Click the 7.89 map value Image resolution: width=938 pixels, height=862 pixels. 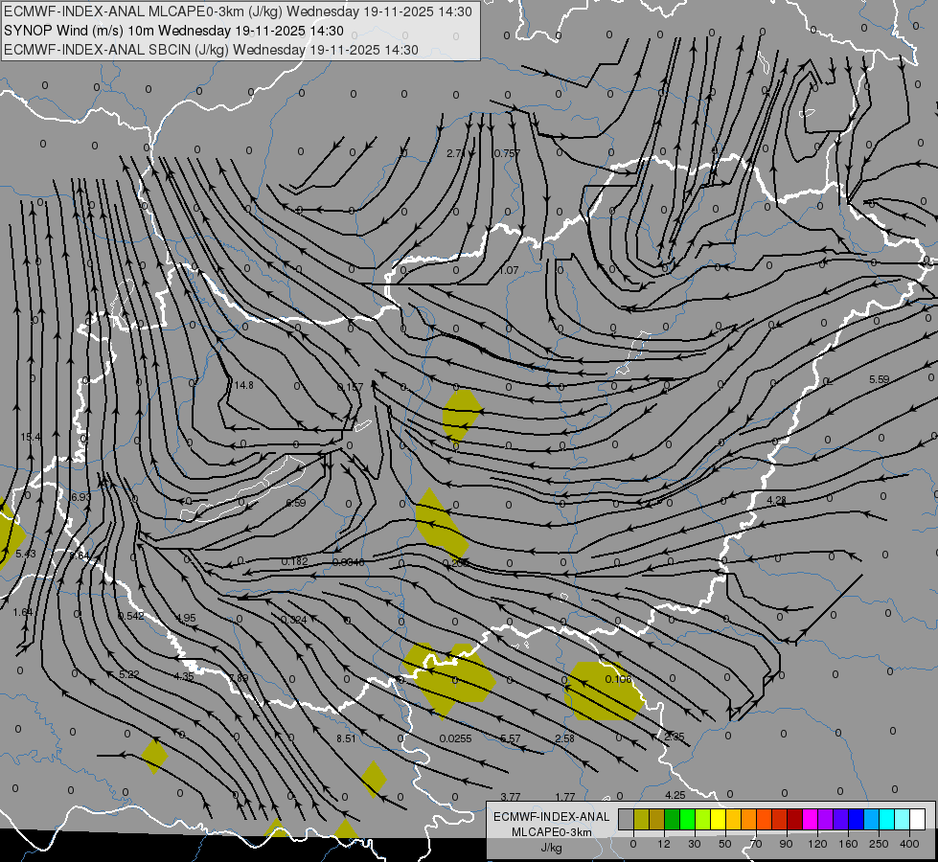[x=239, y=678]
